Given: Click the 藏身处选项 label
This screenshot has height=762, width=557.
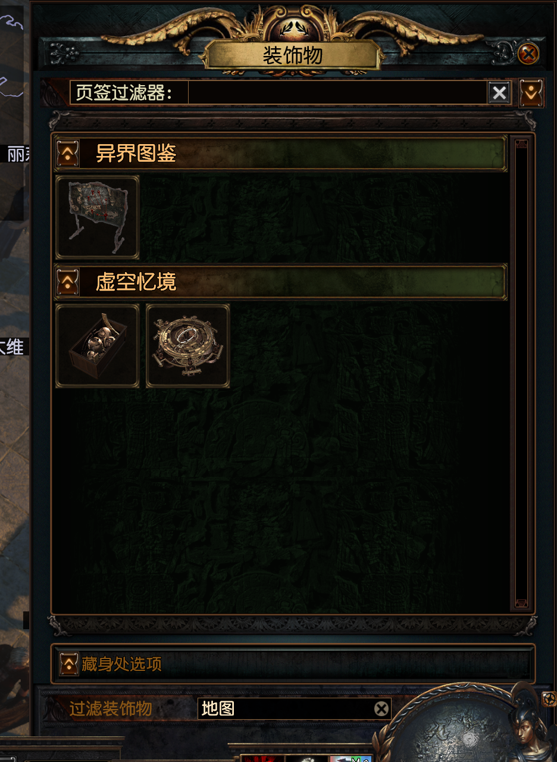Looking at the screenshot, I should pyautogui.click(x=121, y=664).
